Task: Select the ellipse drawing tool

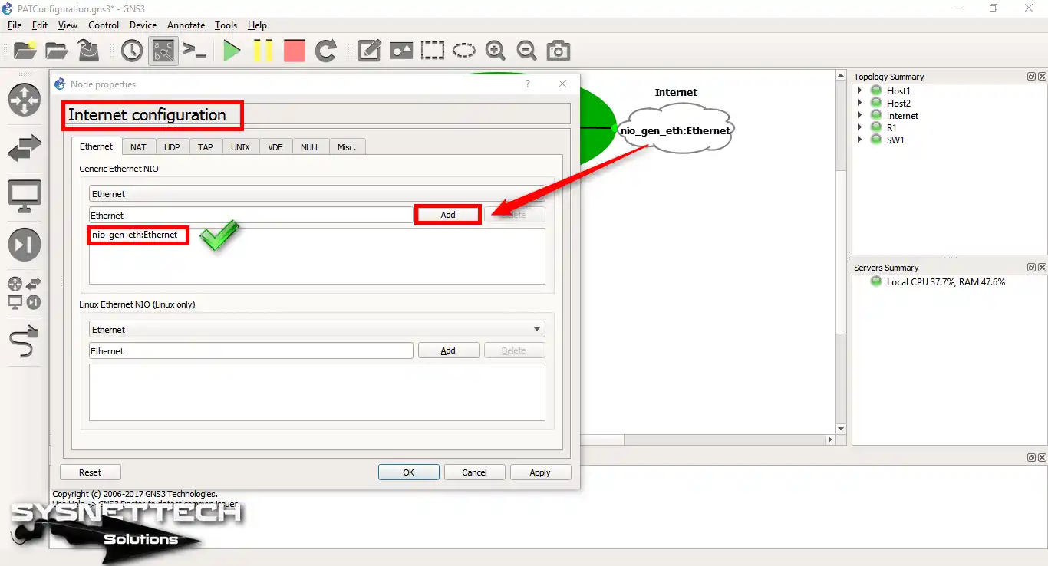Action: pyautogui.click(x=464, y=51)
